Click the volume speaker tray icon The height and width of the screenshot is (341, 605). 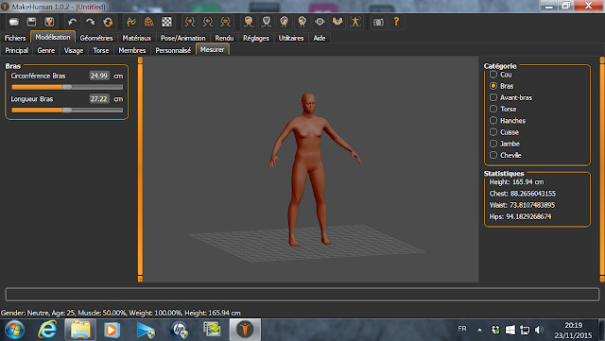(539, 330)
